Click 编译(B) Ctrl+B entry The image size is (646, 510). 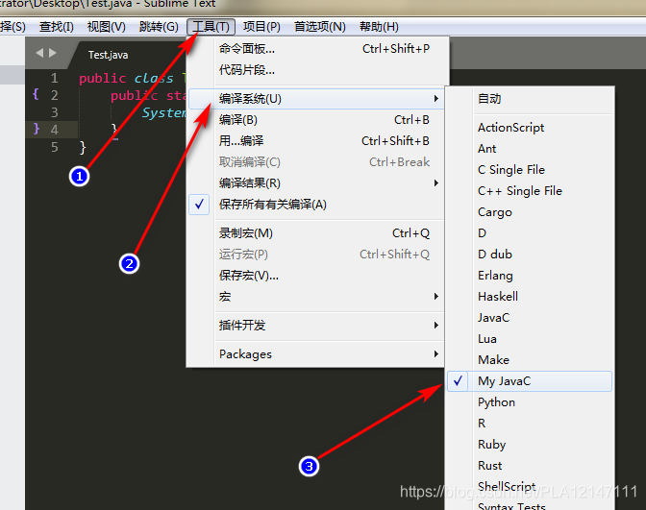tap(316, 120)
